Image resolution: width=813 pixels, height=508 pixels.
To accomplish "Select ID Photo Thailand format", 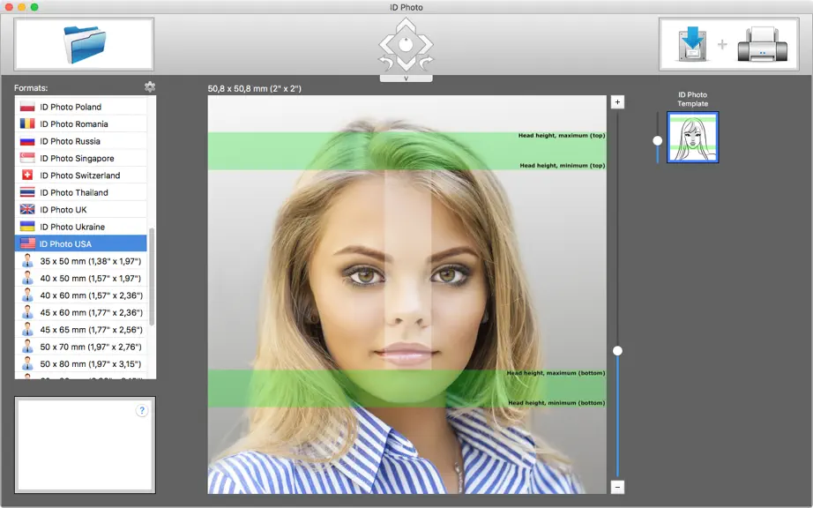I will coord(81,192).
